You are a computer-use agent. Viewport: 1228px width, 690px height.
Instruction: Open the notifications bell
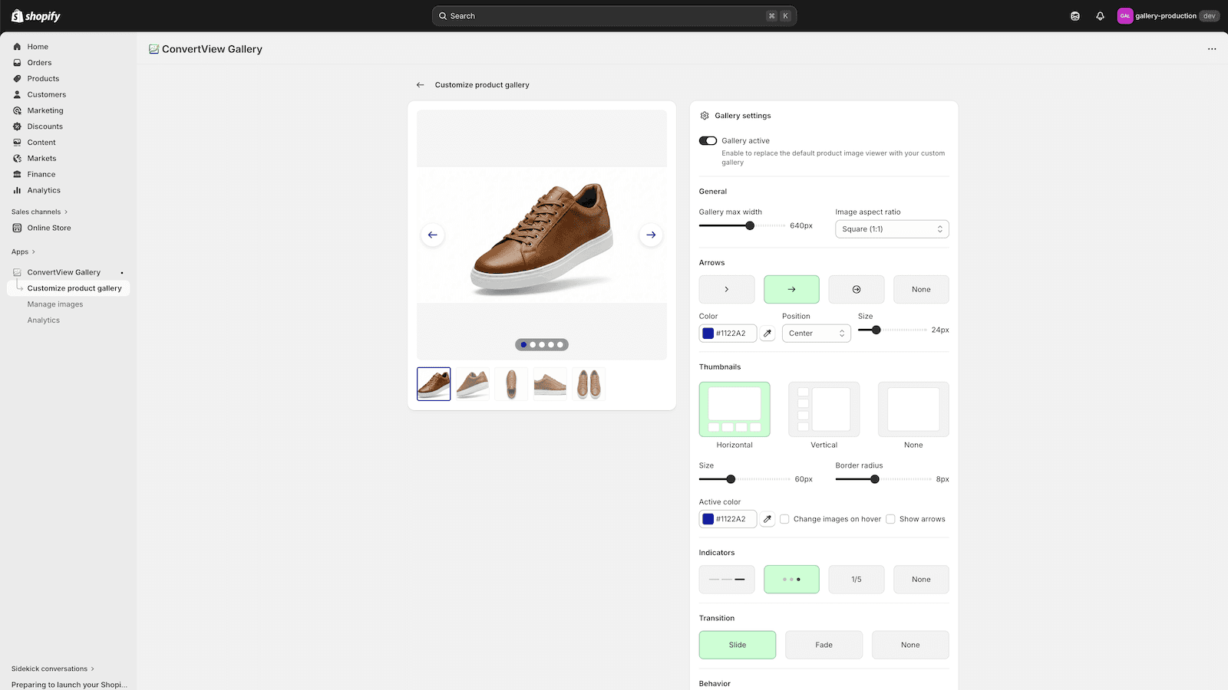tap(1100, 16)
